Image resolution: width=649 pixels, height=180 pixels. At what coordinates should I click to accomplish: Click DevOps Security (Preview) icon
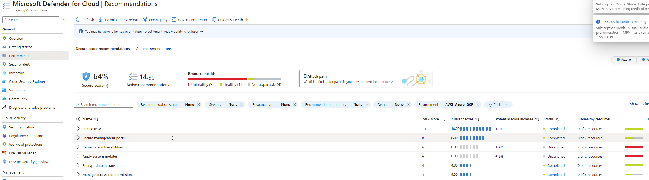tap(4, 161)
